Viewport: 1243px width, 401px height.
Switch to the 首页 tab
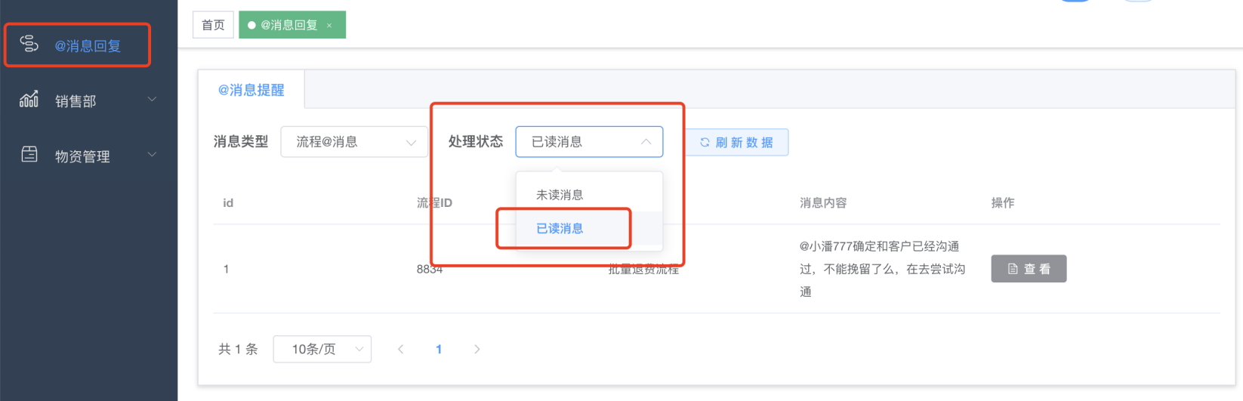pyautogui.click(x=213, y=25)
